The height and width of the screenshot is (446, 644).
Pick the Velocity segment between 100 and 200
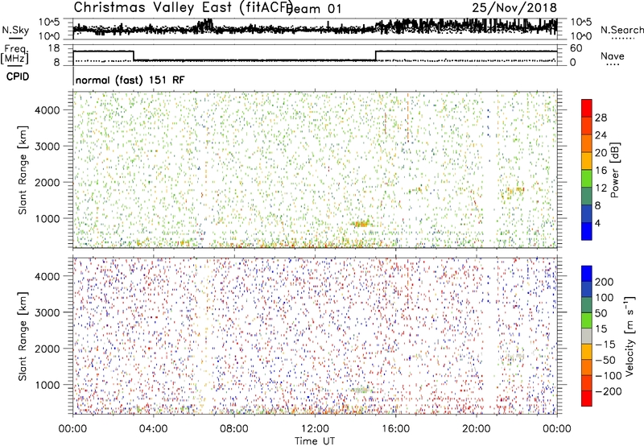coord(587,289)
